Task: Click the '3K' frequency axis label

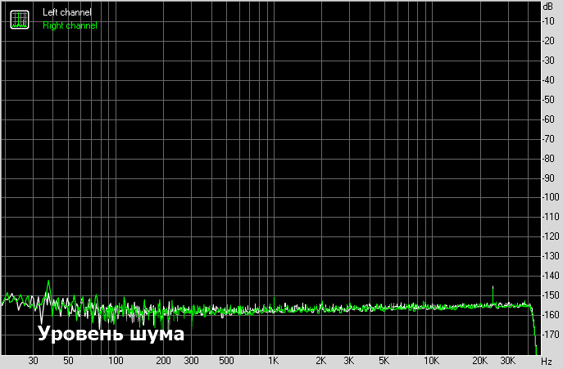Action: coord(349,361)
